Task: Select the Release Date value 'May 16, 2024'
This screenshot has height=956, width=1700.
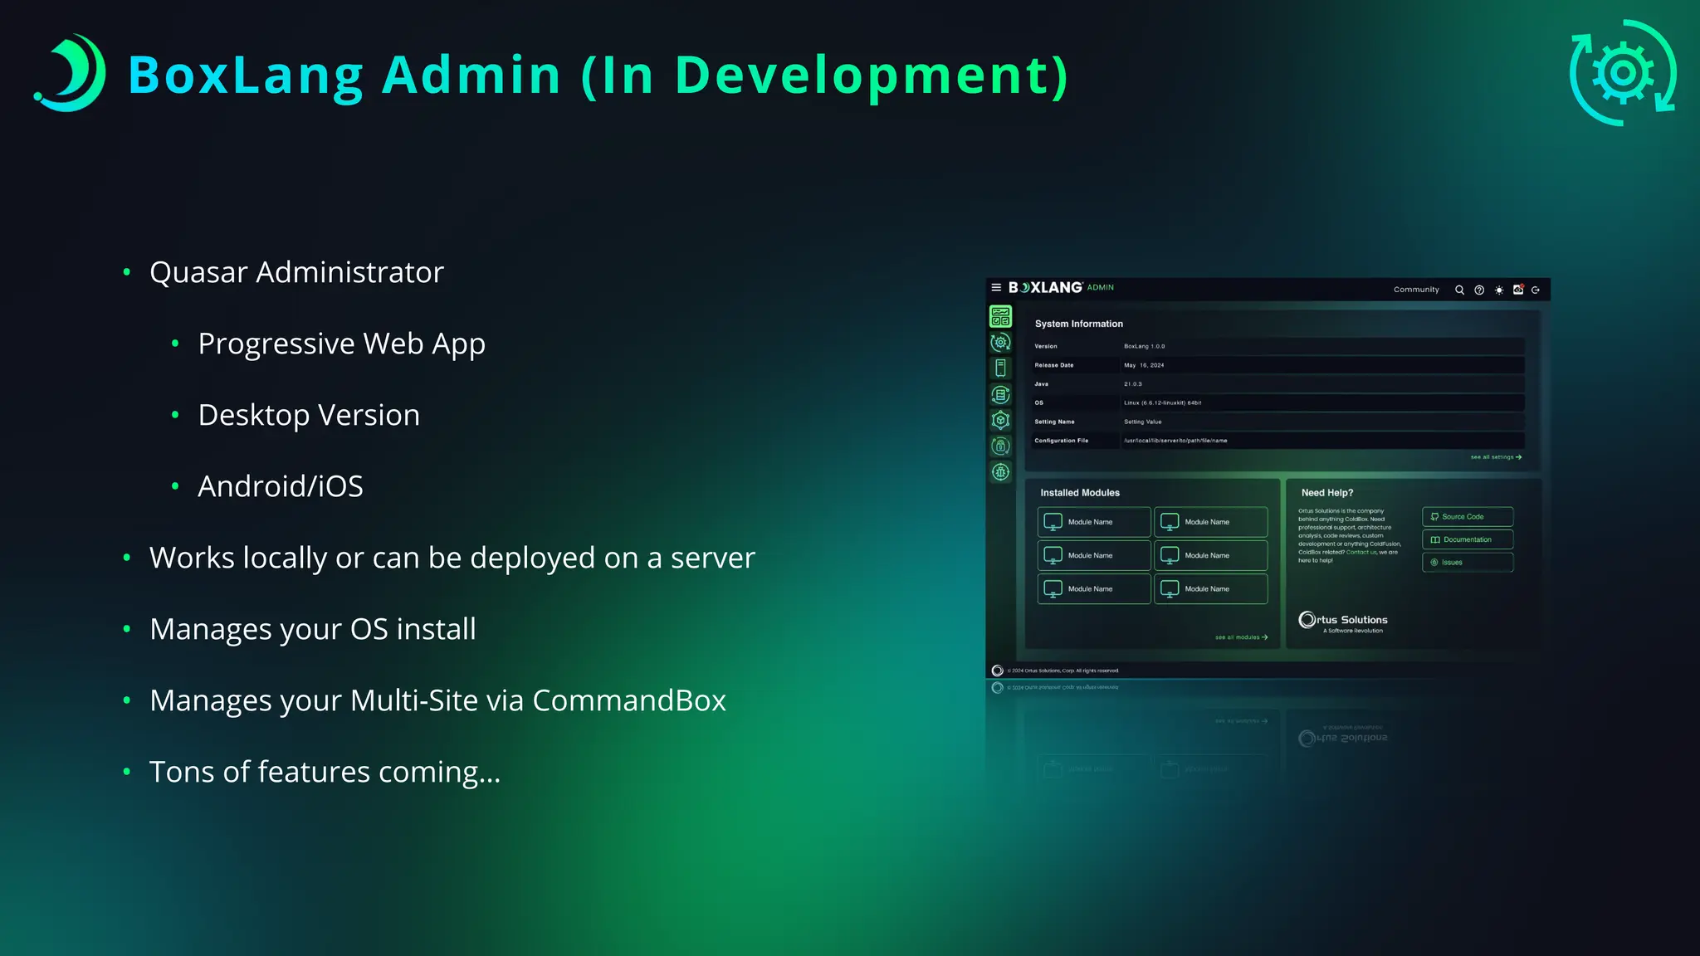Action: (1144, 365)
